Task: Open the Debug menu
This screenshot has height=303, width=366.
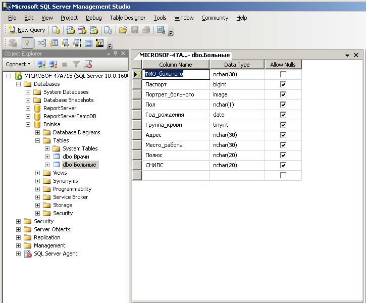Action: (93, 18)
